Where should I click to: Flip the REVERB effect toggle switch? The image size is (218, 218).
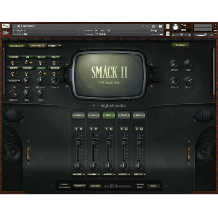(x=54, y=74)
